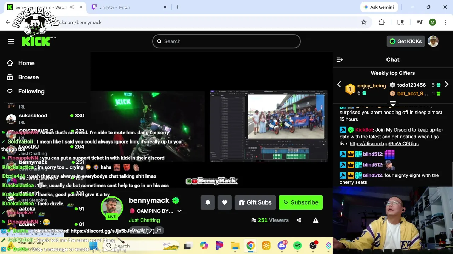453x254 pixels.
Task: Collapse the chat panel with the arrow icon
Action: (339, 60)
